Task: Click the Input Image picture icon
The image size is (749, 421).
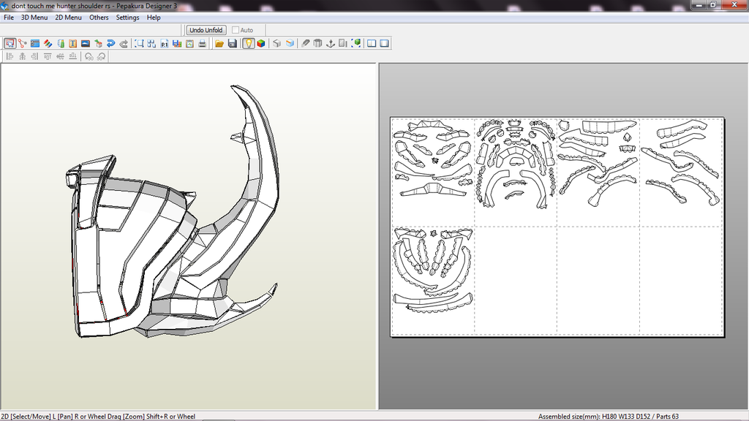Action: [86, 43]
